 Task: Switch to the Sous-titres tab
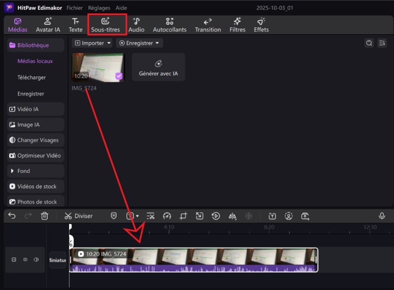[105, 25]
